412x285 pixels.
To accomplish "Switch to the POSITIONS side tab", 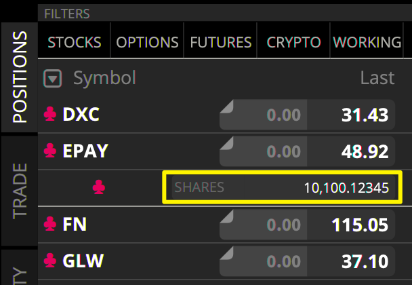I will pyautogui.click(x=20, y=76).
